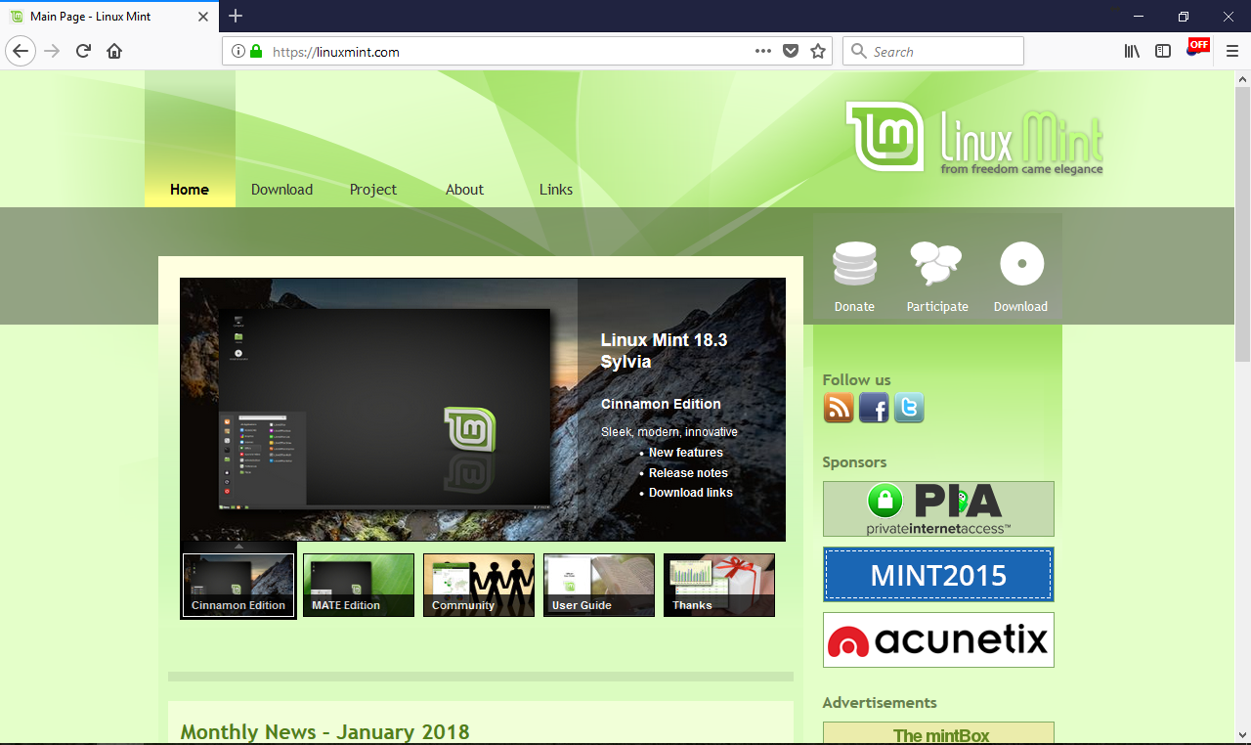Open the Firefox hamburger menu
The image size is (1251, 745).
click(1231, 52)
